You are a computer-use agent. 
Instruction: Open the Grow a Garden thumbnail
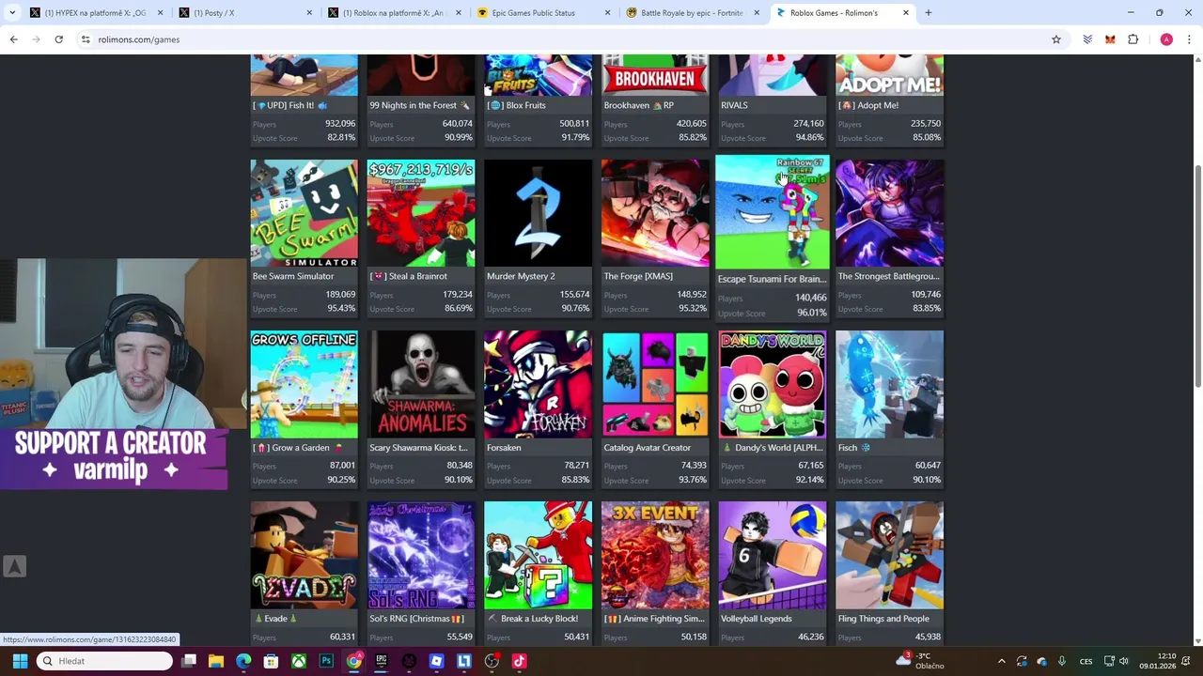(304, 384)
